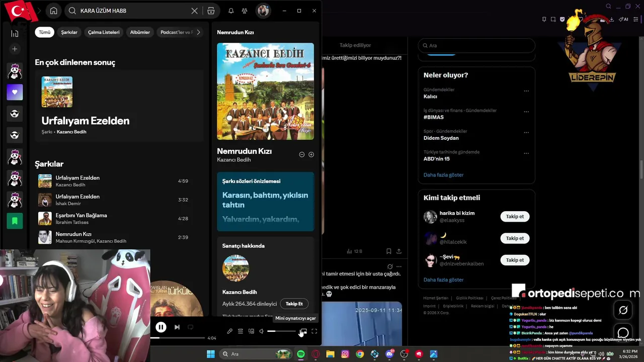The width and height of the screenshot is (644, 362).
Task: Open lyrics preview card Şarkı sözleri önizlemesi
Action: (265, 202)
